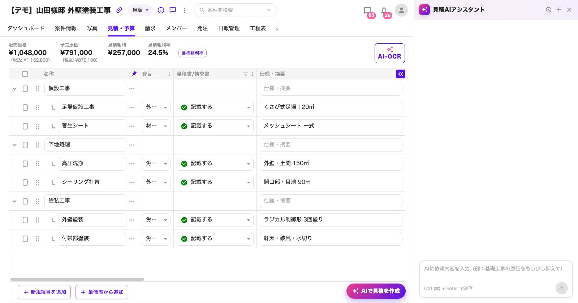Click drag handle of 仮設工事 row
Image resolution: width=578 pixels, height=303 pixels.
pos(38,89)
